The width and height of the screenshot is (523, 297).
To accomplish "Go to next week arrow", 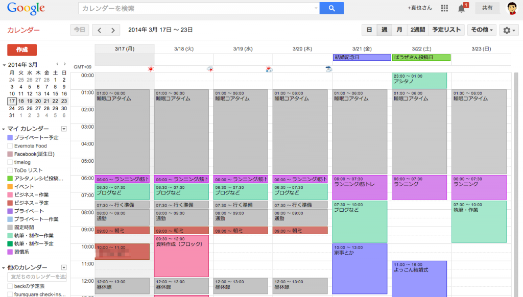I will click(x=113, y=30).
